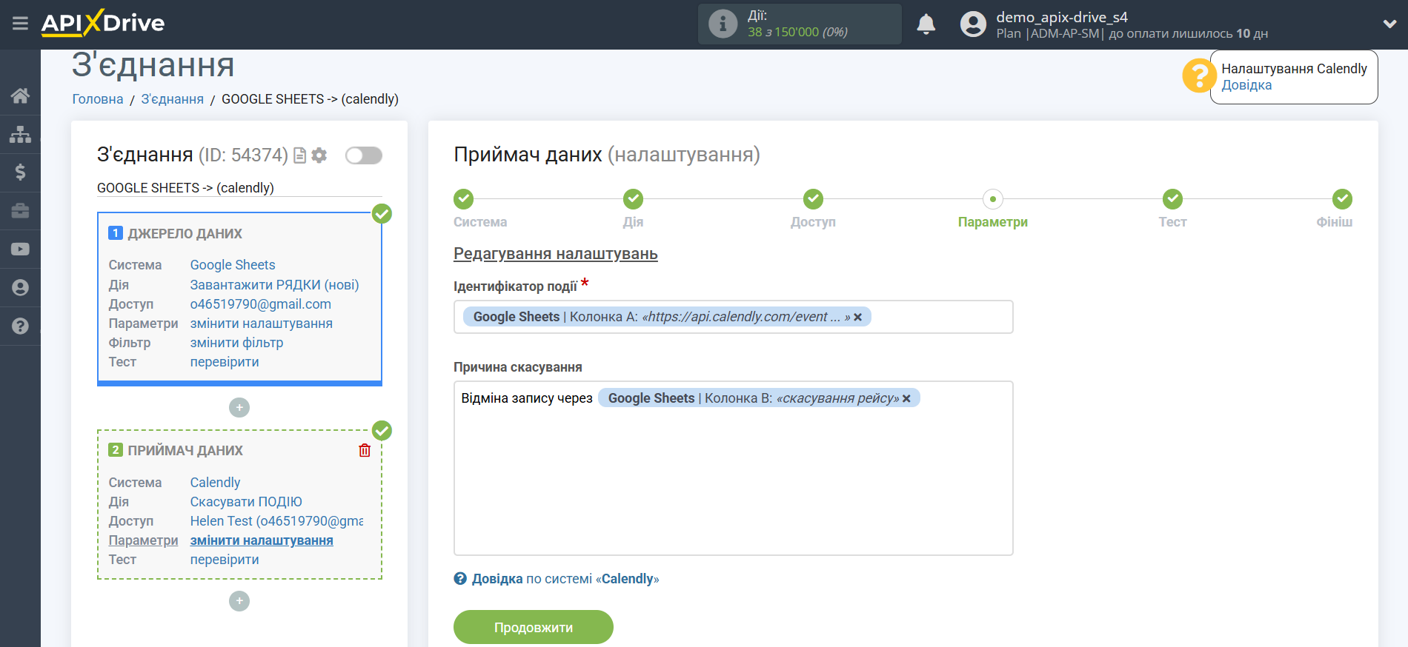The width and height of the screenshot is (1408, 647).
Task: Open connections sitemap icon in sidebar
Action: 20,134
